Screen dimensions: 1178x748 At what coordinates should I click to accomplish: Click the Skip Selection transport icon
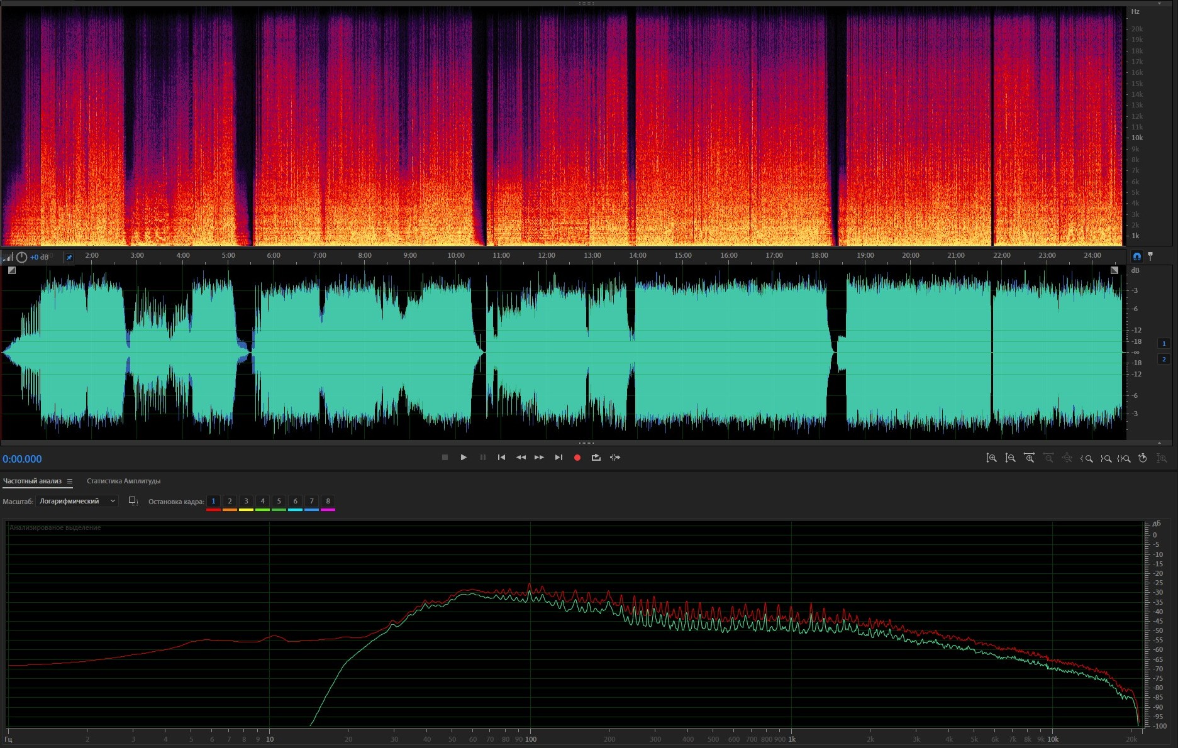pos(615,458)
